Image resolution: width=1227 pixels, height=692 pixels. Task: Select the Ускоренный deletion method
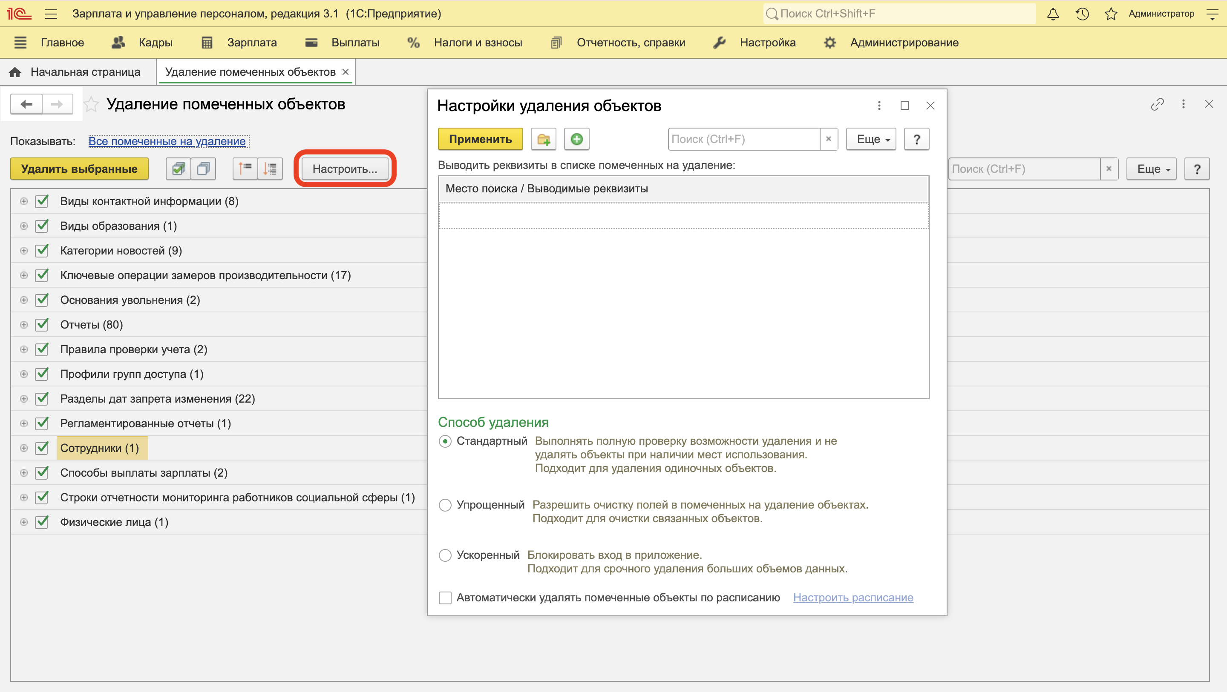pyautogui.click(x=445, y=555)
